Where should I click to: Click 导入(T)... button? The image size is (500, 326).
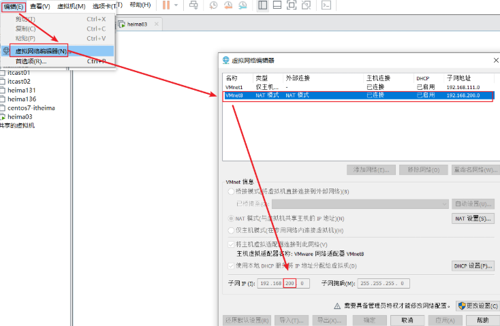click(292, 321)
